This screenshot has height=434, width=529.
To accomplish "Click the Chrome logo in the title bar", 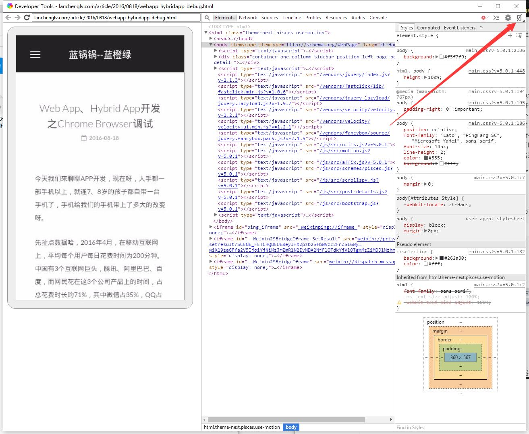I will click(10, 6).
